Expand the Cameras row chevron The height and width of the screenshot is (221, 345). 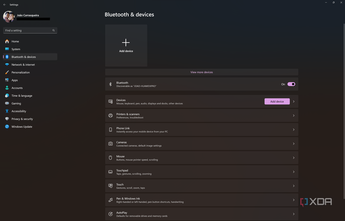[294, 144]
